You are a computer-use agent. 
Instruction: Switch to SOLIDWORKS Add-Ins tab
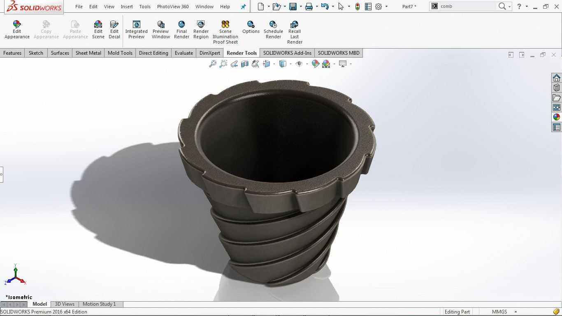(x=287, y=53)
